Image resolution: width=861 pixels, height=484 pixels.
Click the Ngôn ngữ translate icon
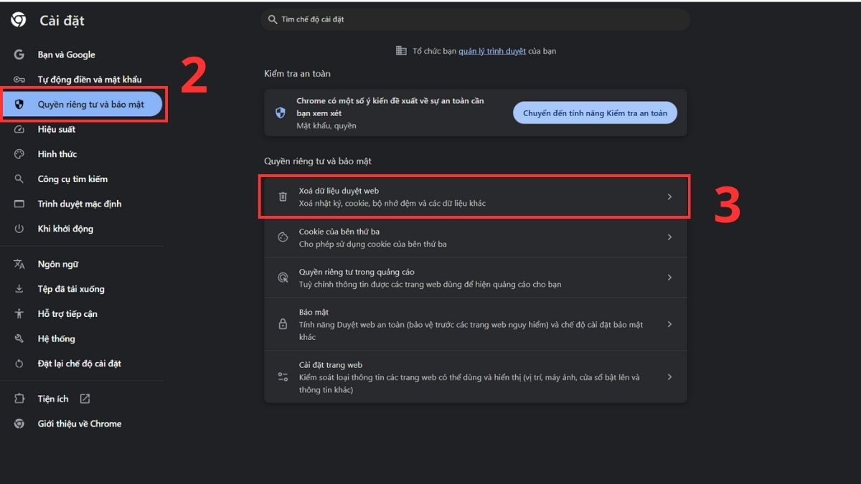point(19,265)
